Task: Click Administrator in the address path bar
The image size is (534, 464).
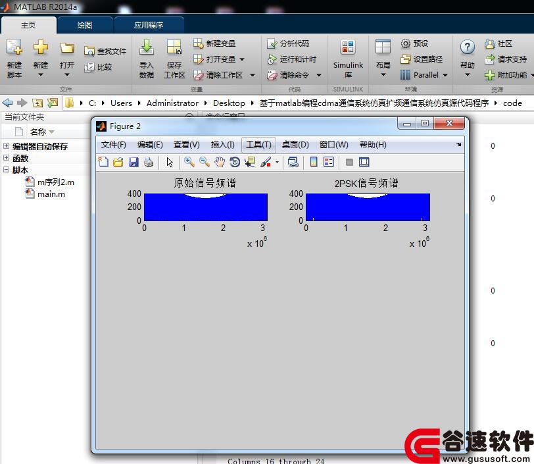Action: pyautogui.click(x=172, y=103)
